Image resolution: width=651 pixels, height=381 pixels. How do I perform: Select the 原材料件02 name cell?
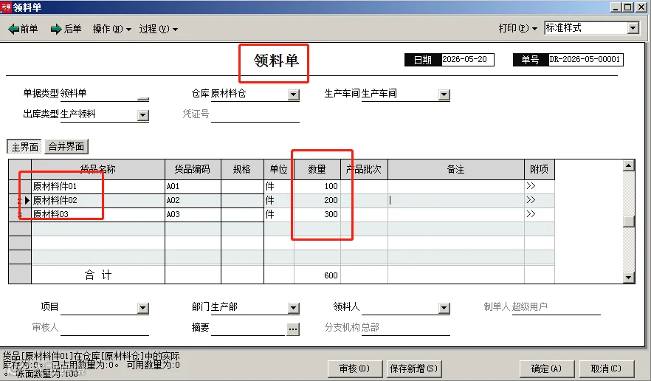(x=98, y=200)
